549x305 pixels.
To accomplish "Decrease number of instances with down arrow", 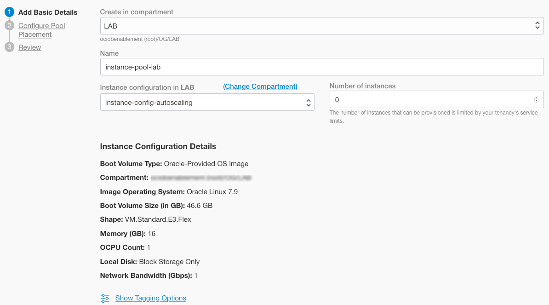I will coord(536,101).
